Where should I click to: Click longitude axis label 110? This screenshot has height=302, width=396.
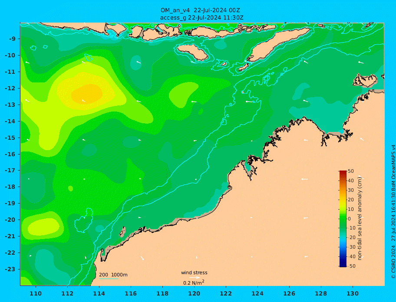pos(36,293)
